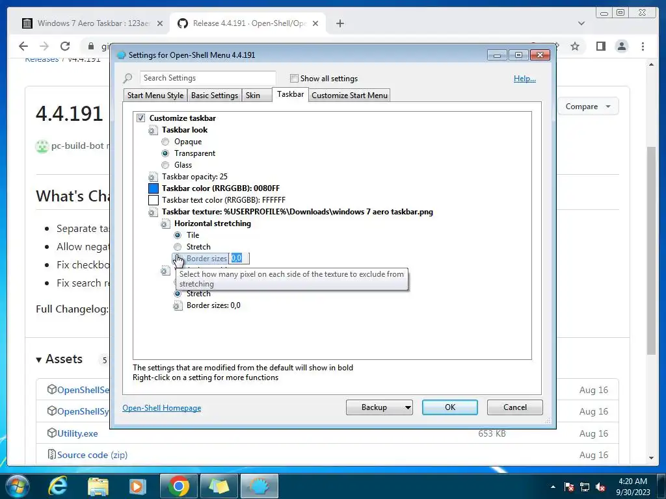This screenshot has width=666, height=499.
Task: Open the sticky notes taskbar item
Action: point(219,486)
